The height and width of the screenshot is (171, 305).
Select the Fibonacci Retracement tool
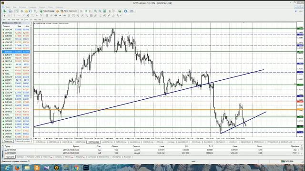(x=32, y=16)
